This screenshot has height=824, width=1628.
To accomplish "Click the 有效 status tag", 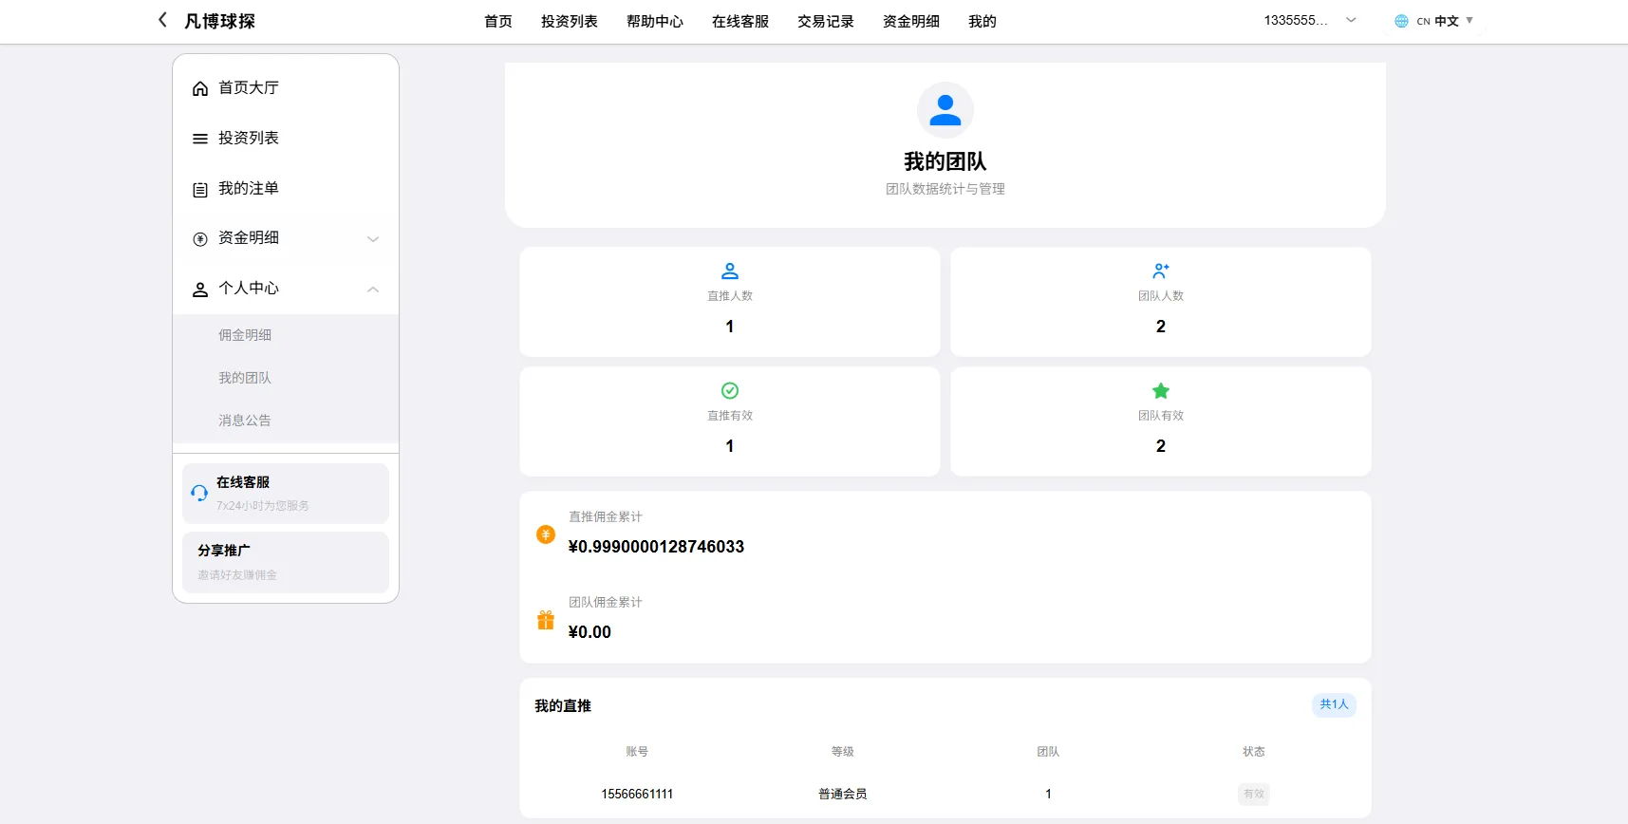I will 1254,794.
